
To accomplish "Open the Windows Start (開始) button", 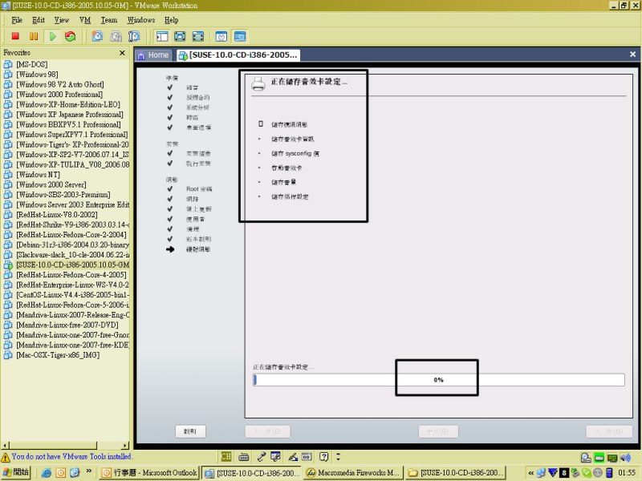I will pos(15,472).
